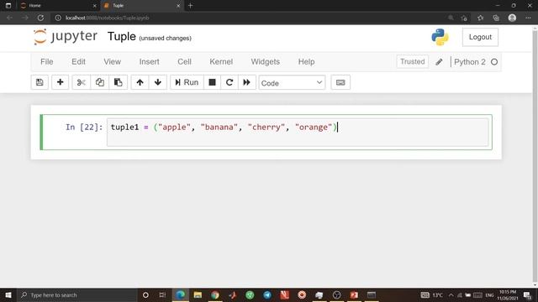The image size is (538, 302).
Task: Move selected cell up arrow
Action: [x=140, y=82]
